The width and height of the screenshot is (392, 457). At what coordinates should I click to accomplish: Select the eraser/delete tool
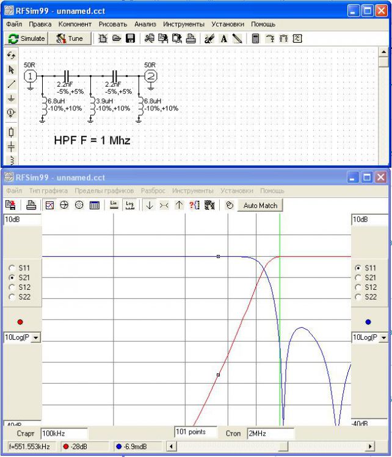(x=209, y=38)
